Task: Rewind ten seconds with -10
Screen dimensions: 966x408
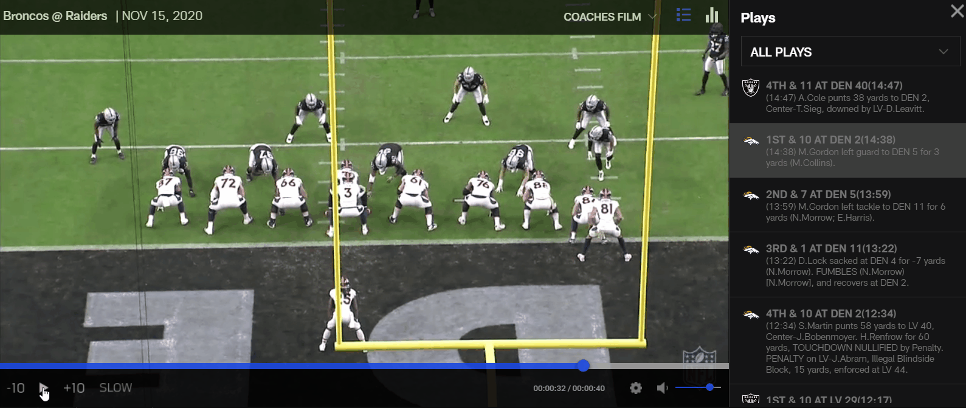Action: [x=16, y=388]
